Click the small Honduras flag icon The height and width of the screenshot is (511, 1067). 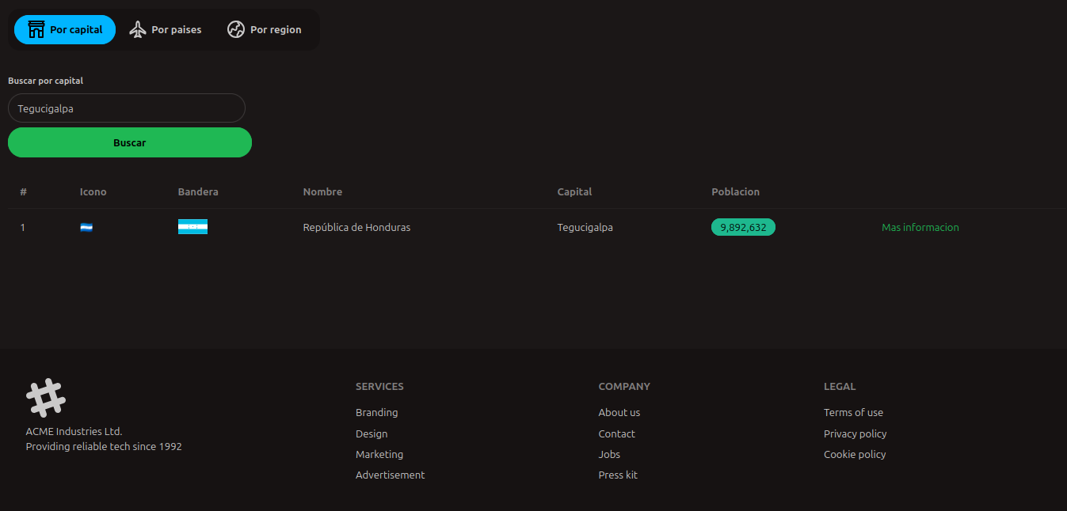tap(86, 228)
